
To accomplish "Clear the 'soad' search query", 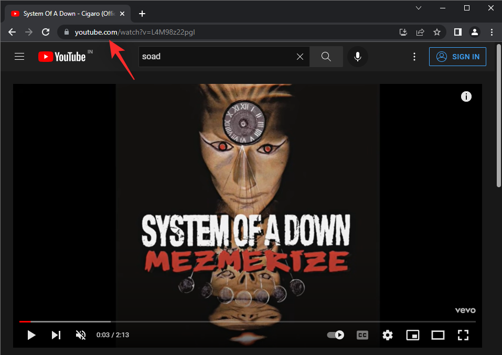I will [x=300, y=57].
